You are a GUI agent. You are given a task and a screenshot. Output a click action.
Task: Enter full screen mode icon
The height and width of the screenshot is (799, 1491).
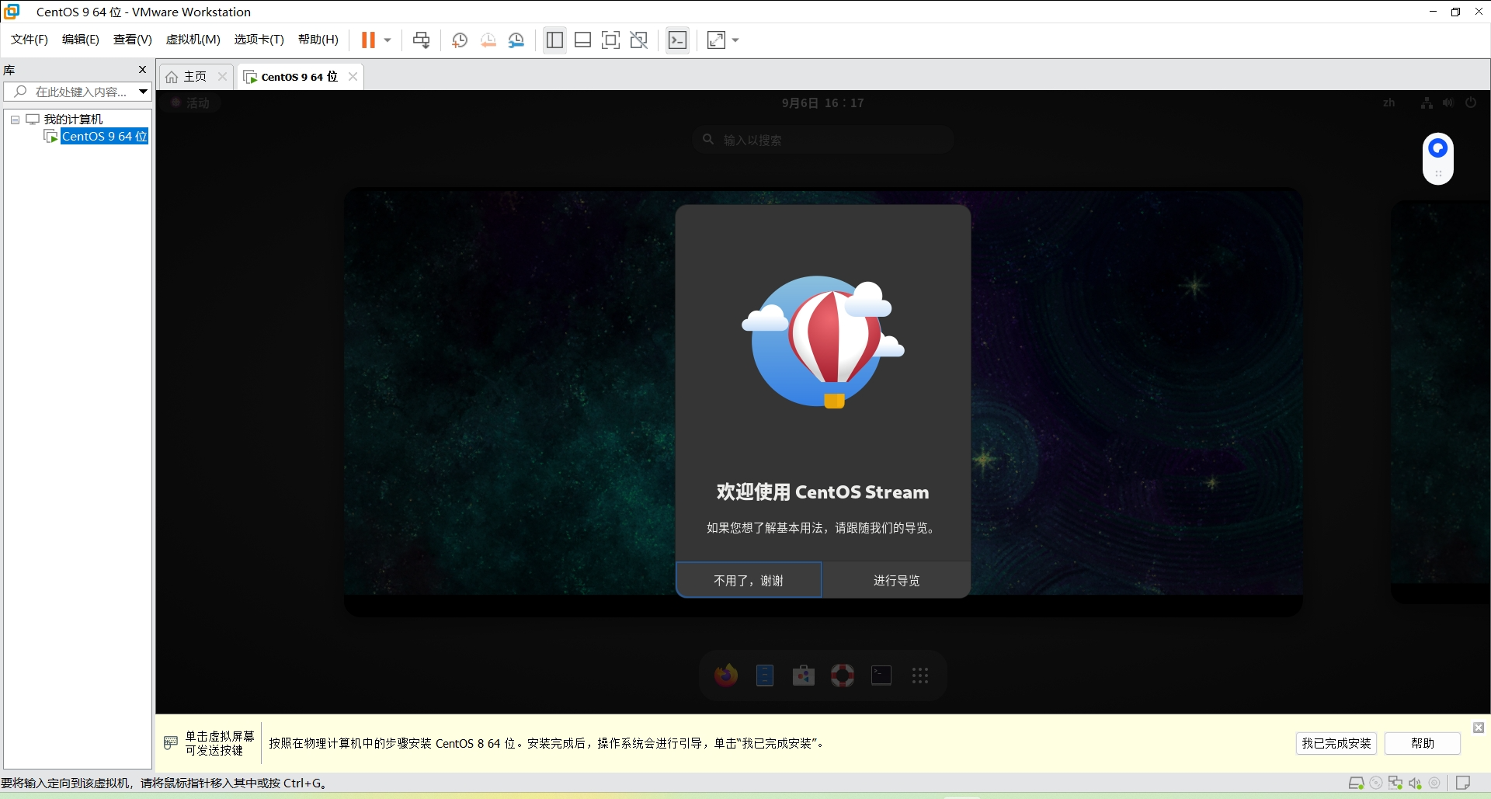pyautogui.click(x=611, y=40)
